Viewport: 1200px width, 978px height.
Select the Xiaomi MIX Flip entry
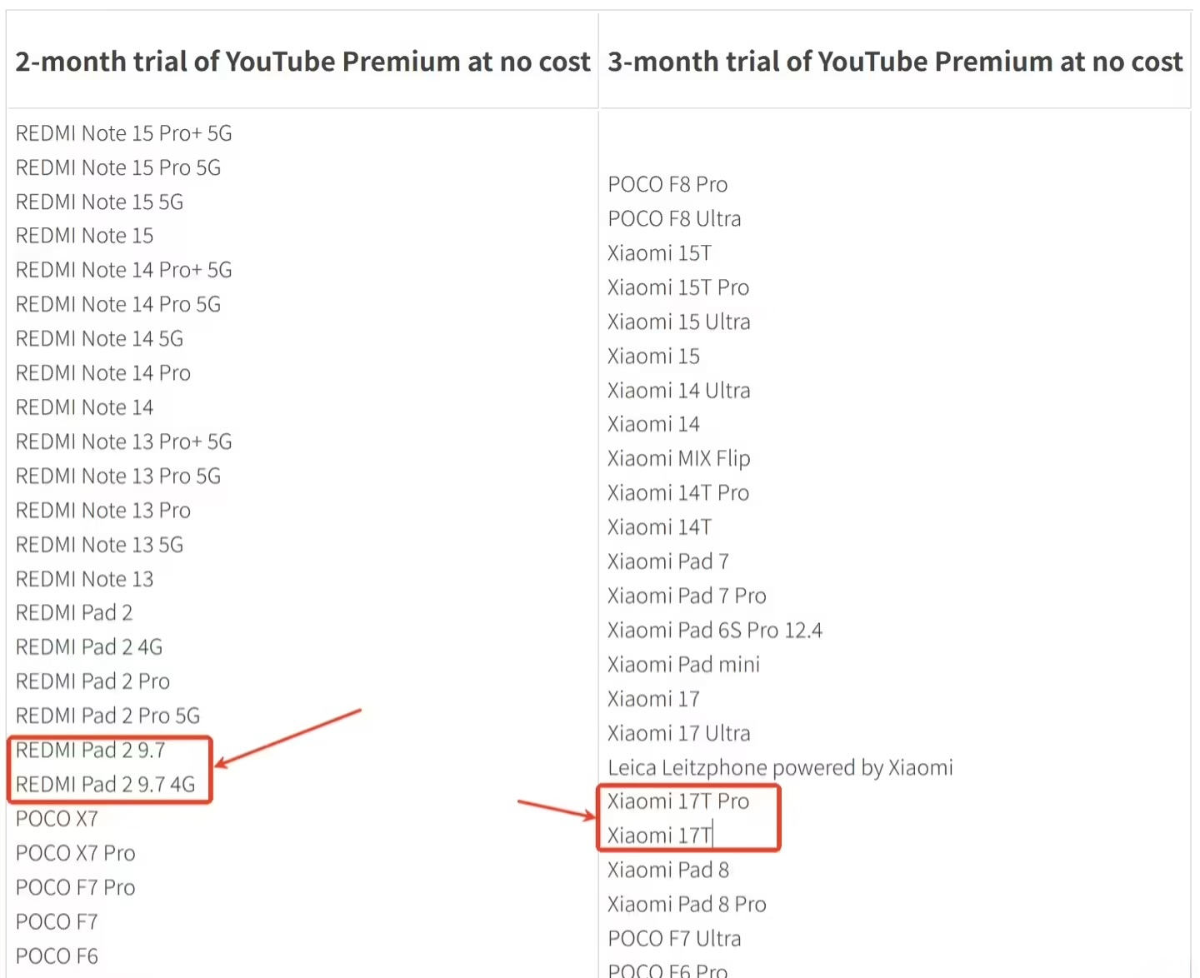(x=678, y=458)
